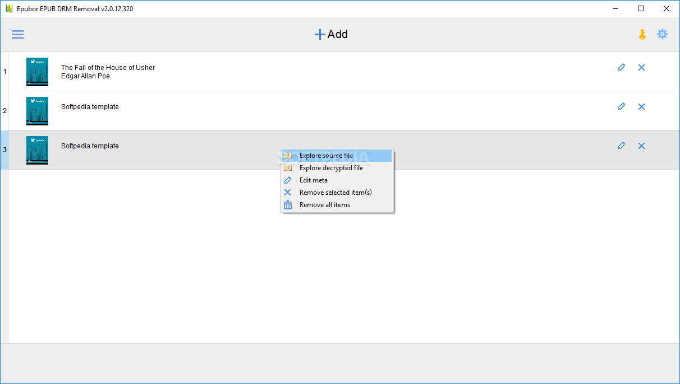Click the Epubor app icon in title bar
680x384 pixels.
coord(9,8)
